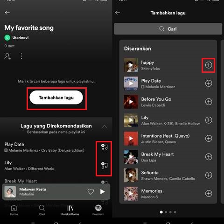Preview Lily cover thumbnail in Disarankan
Viewport: 224px width, 224px height.
(x=131, y=120)
